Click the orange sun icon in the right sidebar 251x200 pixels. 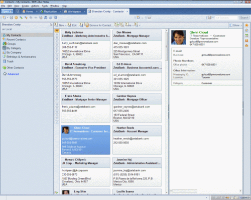(246, 25)
